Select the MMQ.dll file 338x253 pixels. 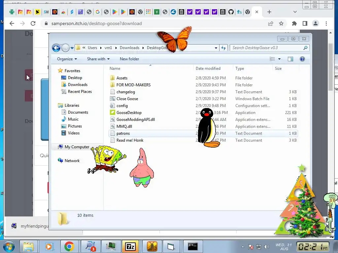click(x=124, y=126)
